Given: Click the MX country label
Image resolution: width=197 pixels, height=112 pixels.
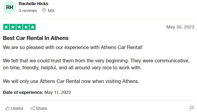Looking at the screenshot, I should pos(51,11).
